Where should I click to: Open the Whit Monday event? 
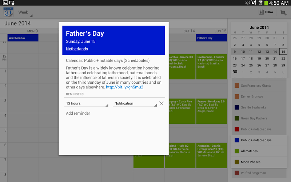coord(23,38)
